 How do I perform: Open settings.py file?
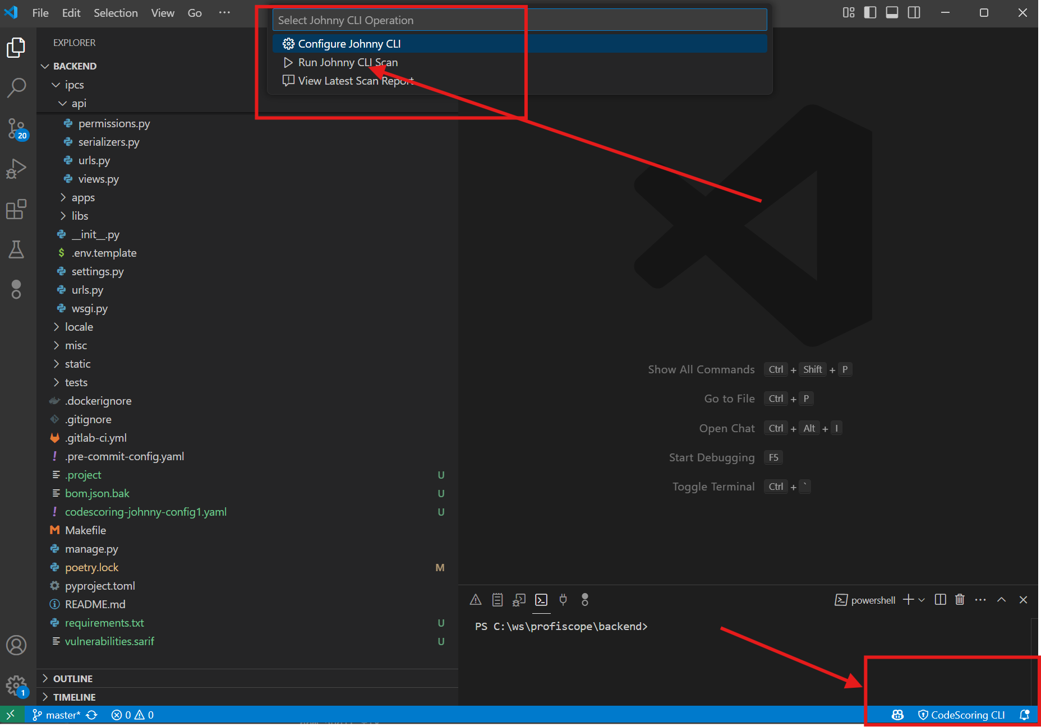[247, 271]
